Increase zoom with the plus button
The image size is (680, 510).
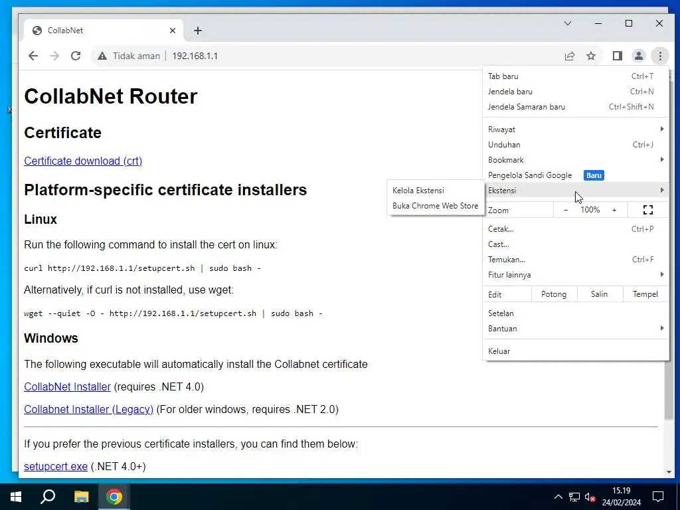(x=614, y=210)
